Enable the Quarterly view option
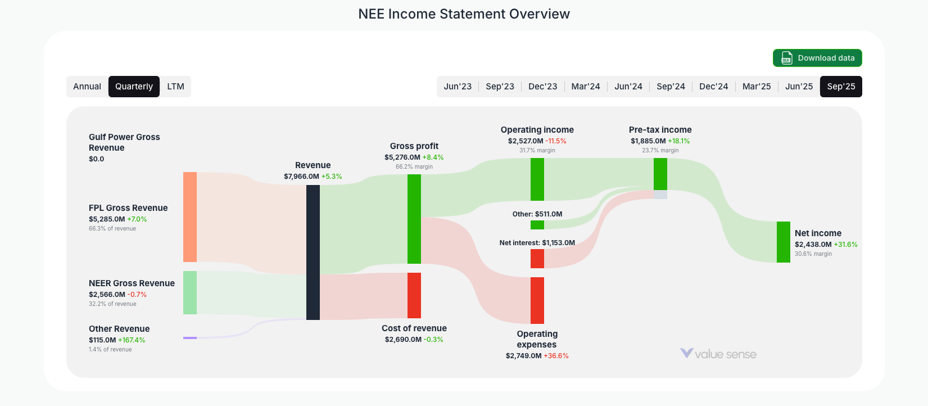 134,86
